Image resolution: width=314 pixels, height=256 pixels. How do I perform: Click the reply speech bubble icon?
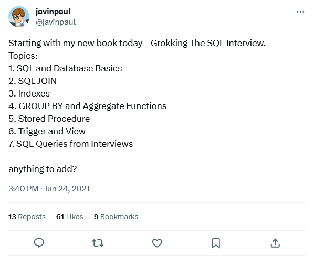(x=39, y=243)
